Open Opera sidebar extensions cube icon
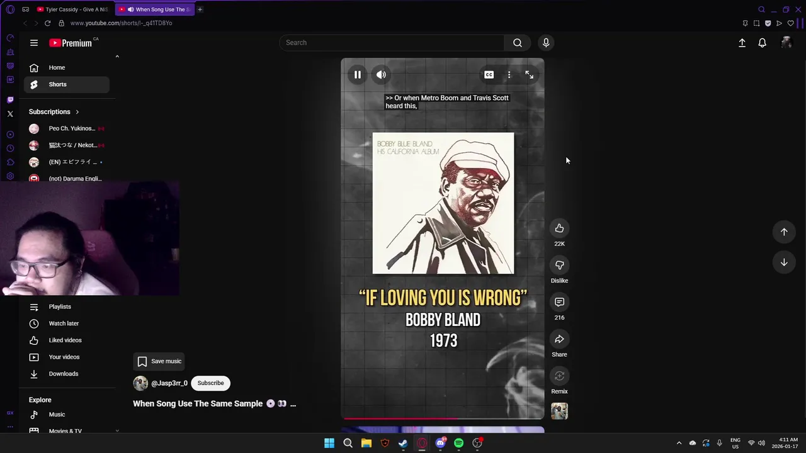Screen dimensions: 806x453 pyautogui.click(x=10, y=162)
